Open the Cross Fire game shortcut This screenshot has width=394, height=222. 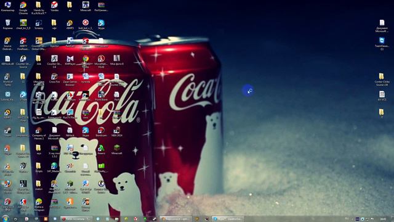point(54,78)
